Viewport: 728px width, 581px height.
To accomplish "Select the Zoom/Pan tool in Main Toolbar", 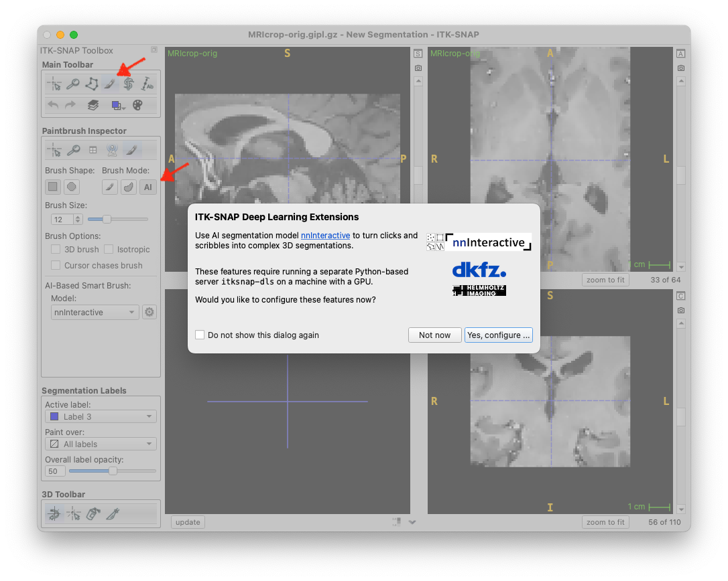I will click(73, 84).
